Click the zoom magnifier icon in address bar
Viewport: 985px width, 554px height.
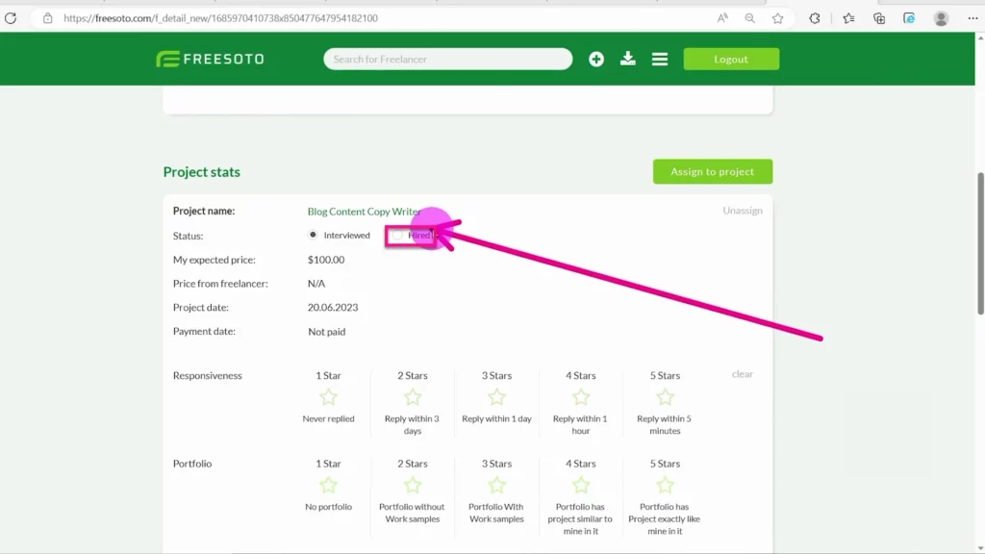[x=750, y=18]
